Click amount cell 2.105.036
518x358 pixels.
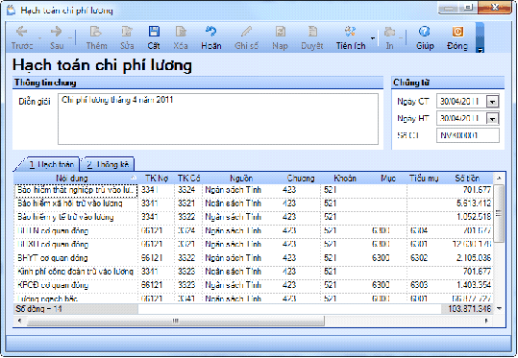coord(474,257)
